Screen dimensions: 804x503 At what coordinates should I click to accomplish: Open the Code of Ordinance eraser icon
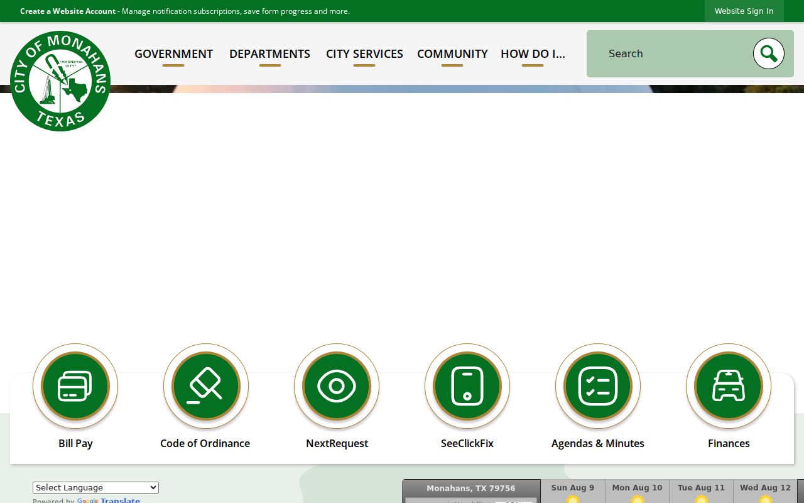coord(206,386)
